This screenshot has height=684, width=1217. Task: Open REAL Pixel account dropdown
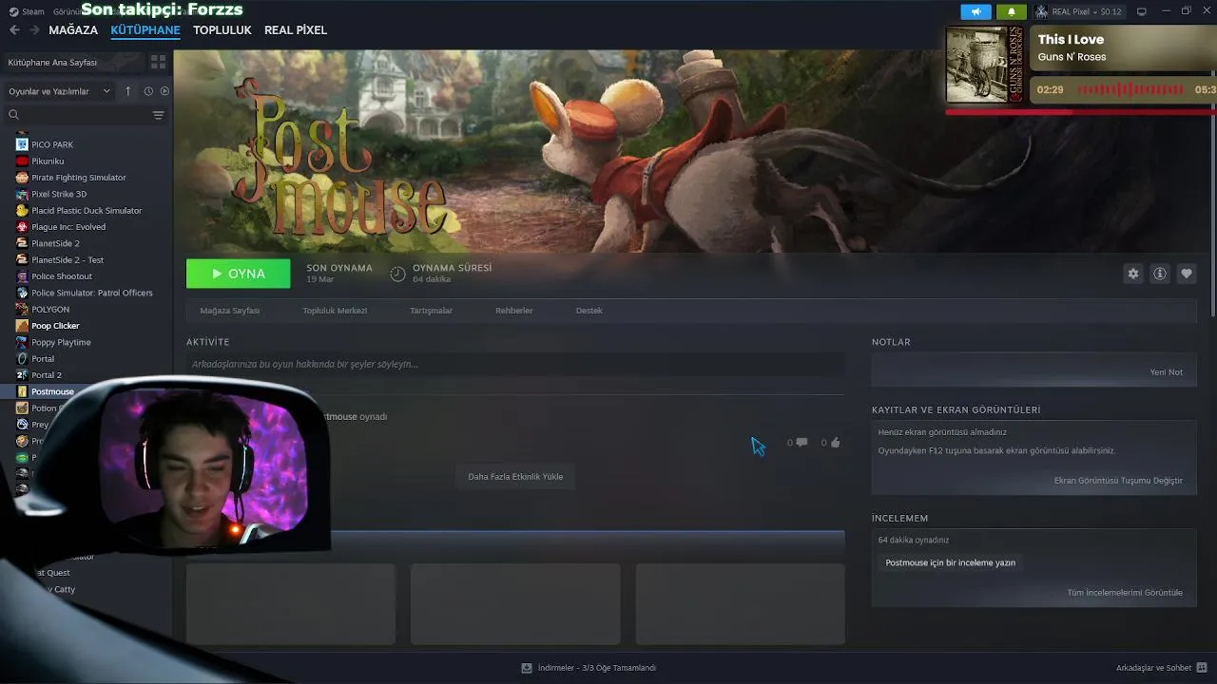click(1079, 11)
